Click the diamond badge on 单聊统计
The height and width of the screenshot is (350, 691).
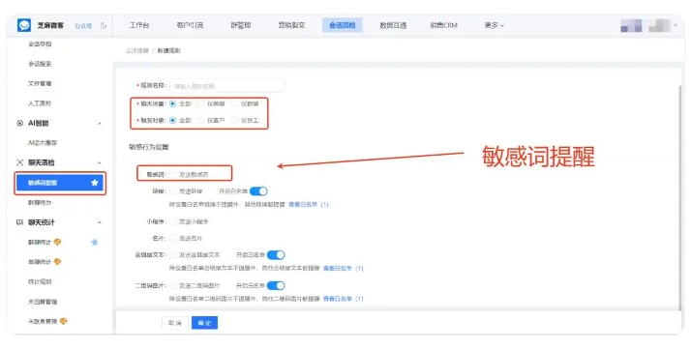click(x=57, y=262)
